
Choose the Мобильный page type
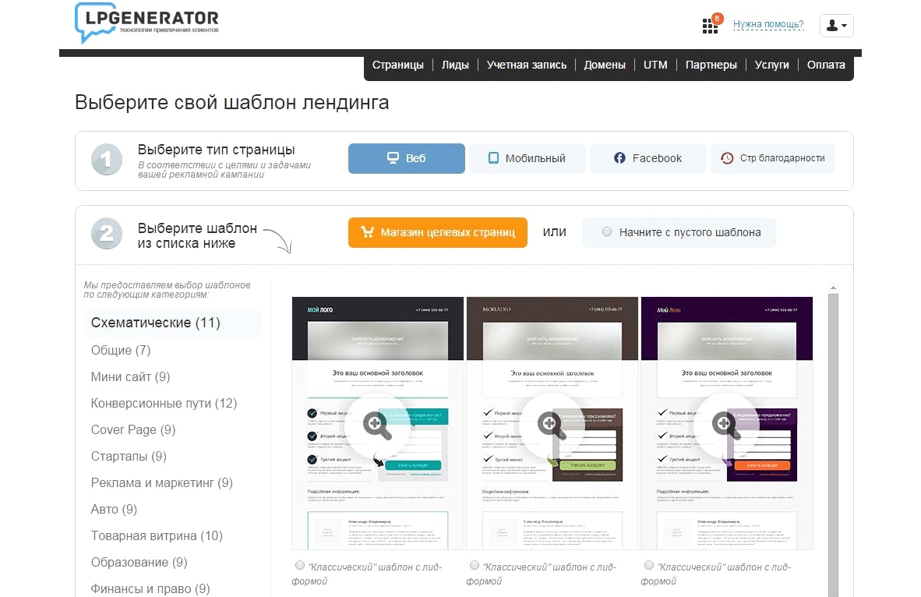tap(527, 158)
